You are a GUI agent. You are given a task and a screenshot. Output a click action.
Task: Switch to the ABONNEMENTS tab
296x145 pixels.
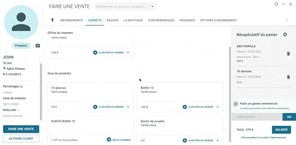pos(71,20)
